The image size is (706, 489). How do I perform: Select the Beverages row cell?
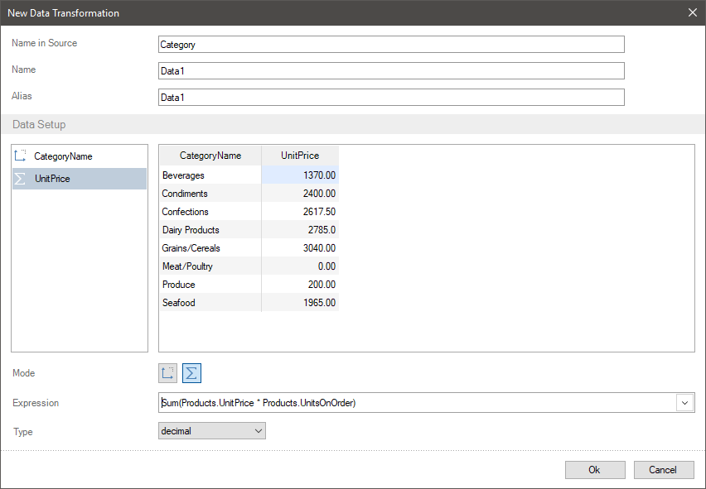tap(210, 175)
